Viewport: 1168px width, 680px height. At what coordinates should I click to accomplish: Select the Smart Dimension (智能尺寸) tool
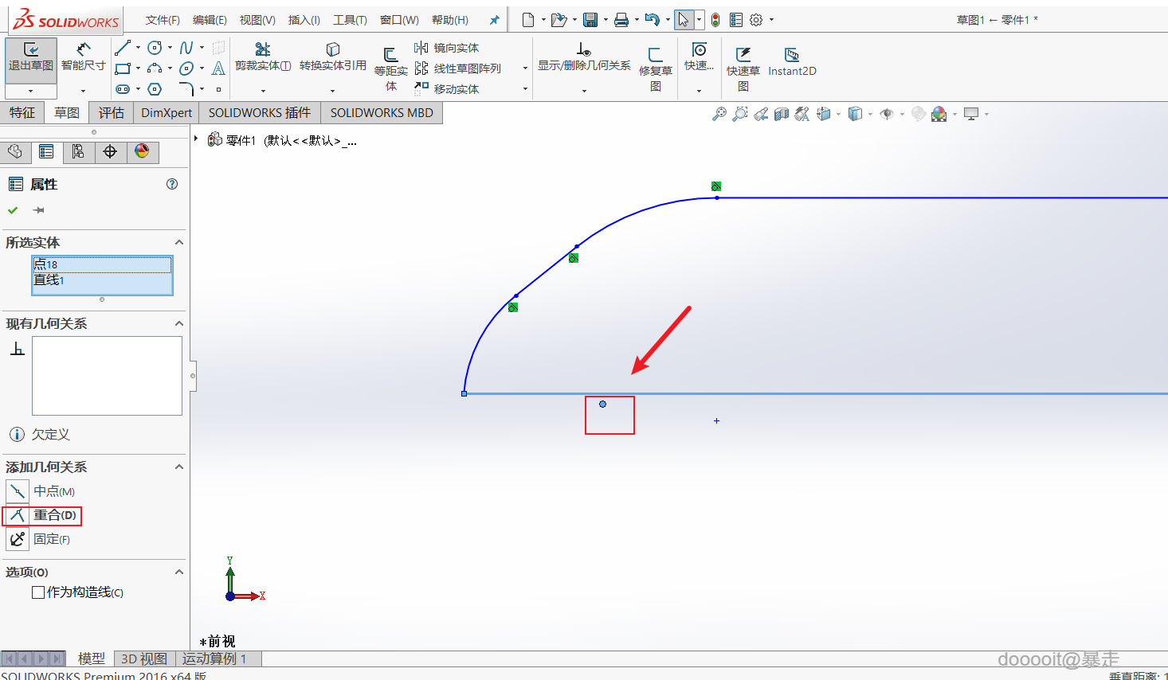tap(83, 57)
